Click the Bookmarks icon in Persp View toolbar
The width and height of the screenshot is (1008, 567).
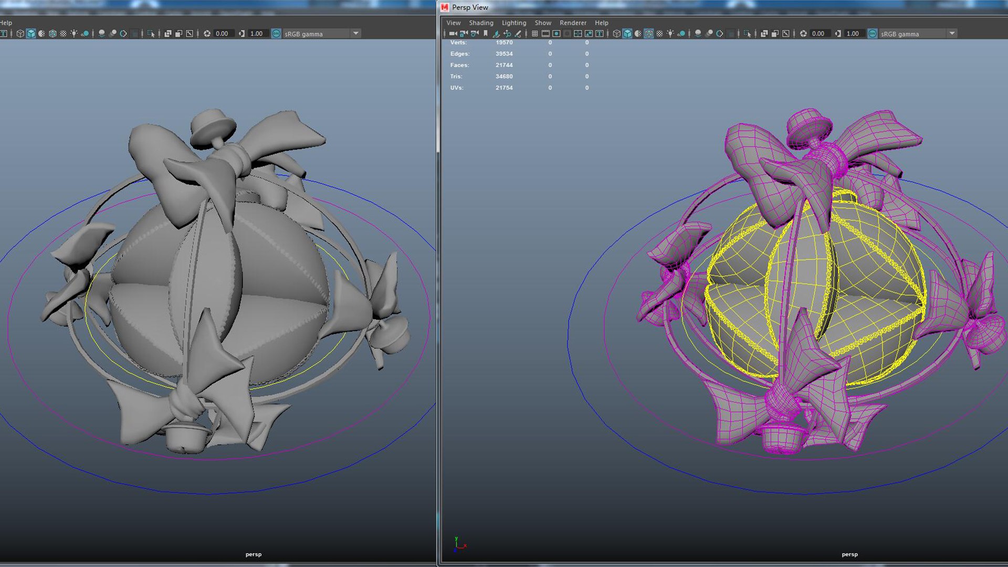coord(486,34)
